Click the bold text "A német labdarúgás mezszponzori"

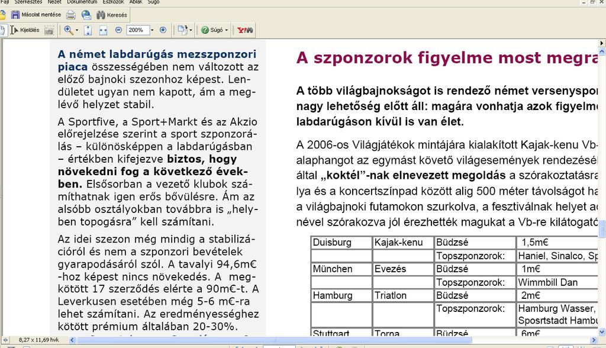[157, 54]
